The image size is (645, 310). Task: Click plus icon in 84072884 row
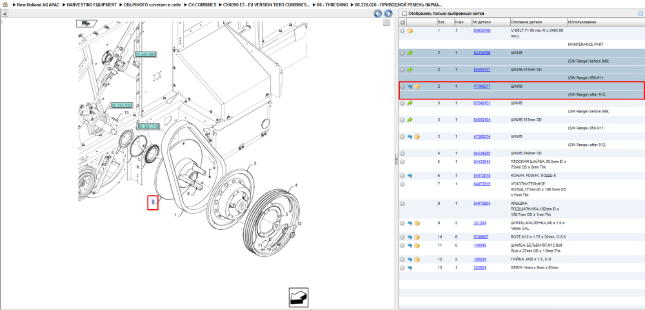402,203
